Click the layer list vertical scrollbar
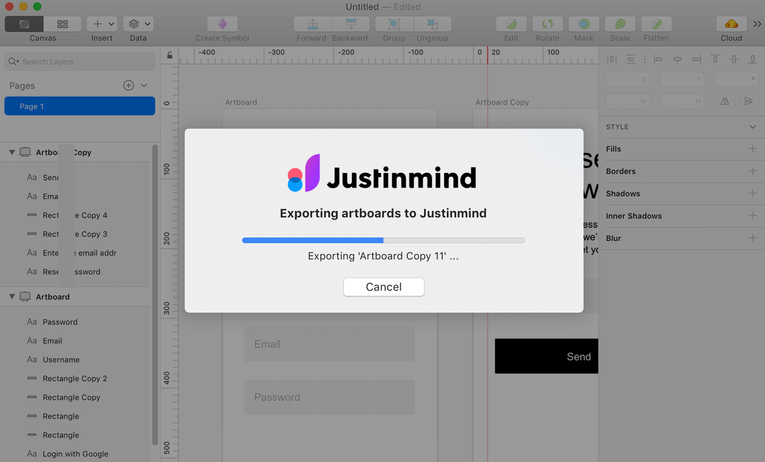This screenshot has height=462, width=765. 155,295
